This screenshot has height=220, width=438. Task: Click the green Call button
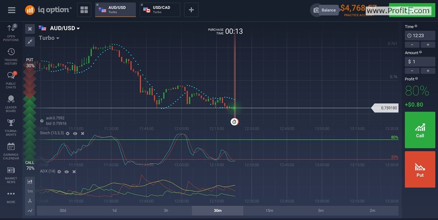[420, 130]
